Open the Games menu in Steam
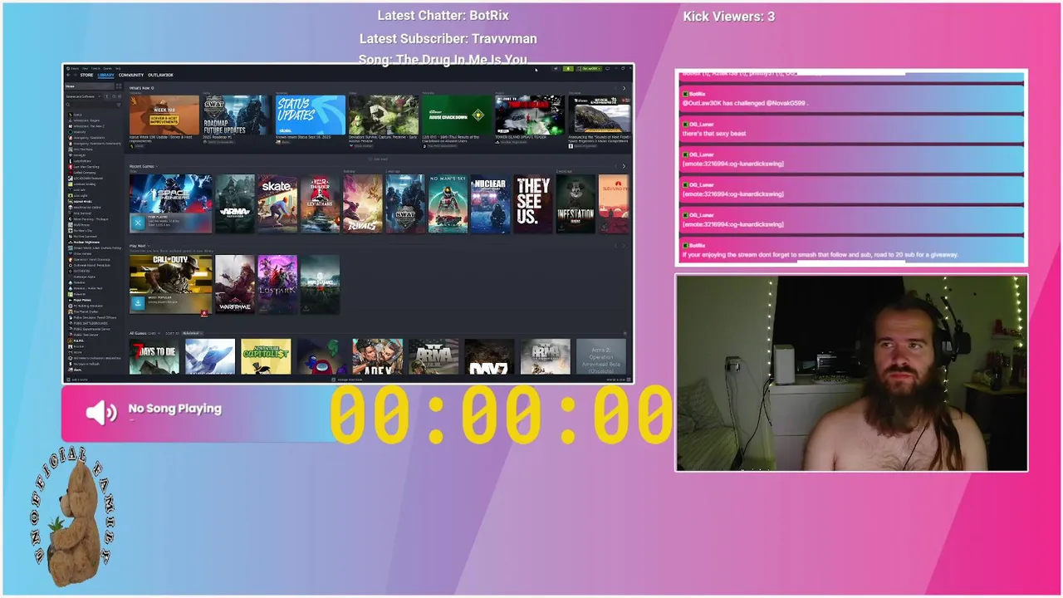 tap(107, 68)
